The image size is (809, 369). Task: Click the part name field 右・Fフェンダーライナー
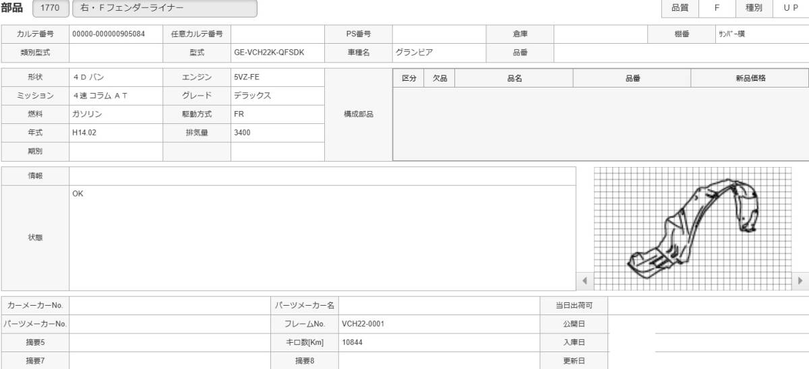point(164,9)
